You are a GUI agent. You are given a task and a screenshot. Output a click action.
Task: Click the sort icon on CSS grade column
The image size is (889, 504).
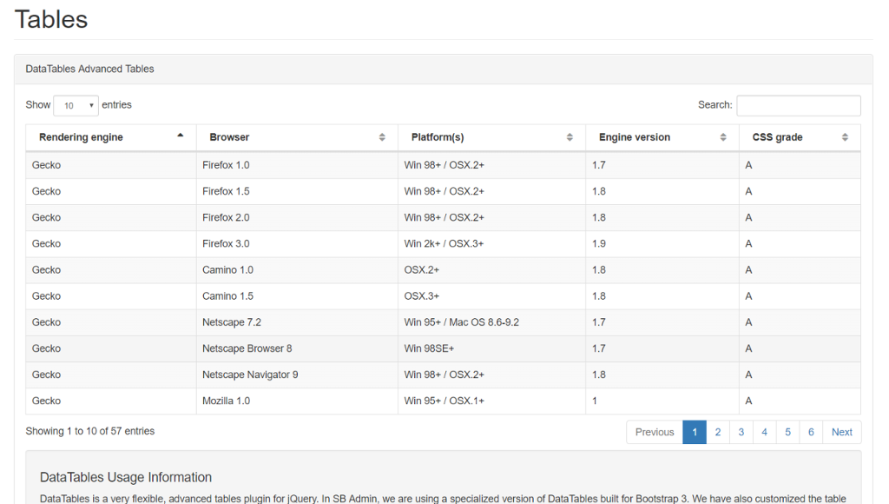click(x=844, y=136)
